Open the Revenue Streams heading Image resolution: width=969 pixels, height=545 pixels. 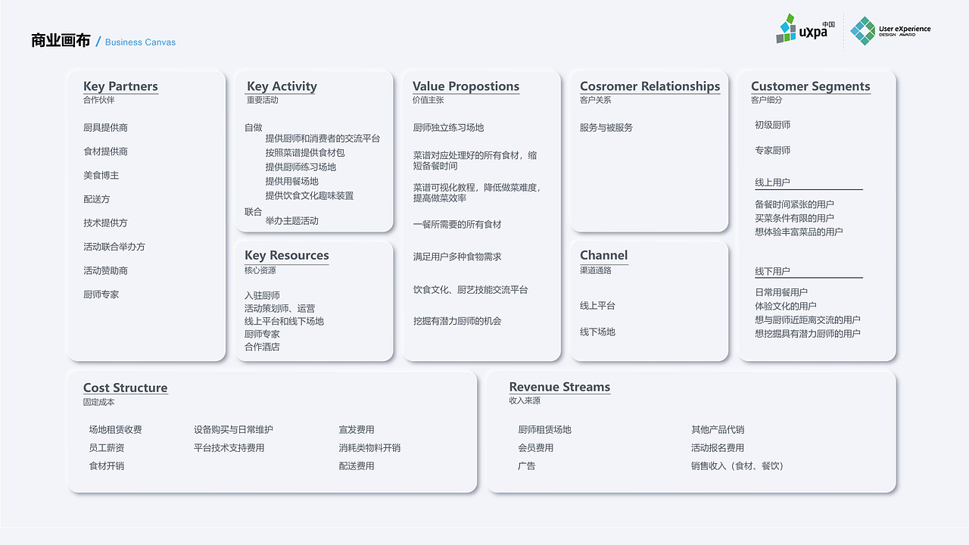coord(559,387)
